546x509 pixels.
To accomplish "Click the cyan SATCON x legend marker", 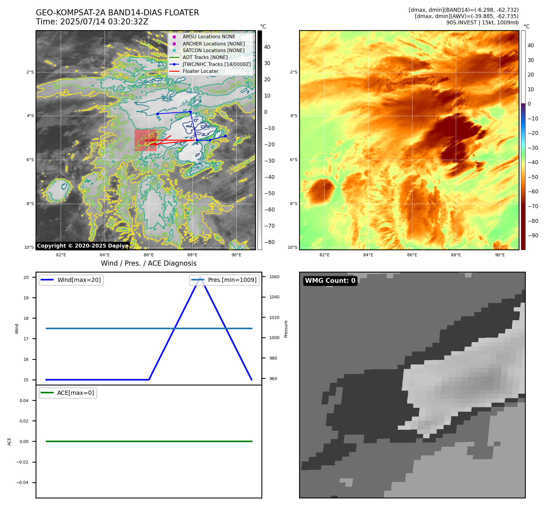I will [174, 51].
